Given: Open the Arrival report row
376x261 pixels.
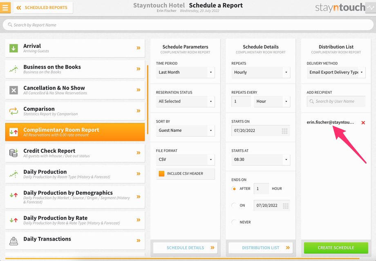Looking at the screenshot, I should (x=75, y=48).
